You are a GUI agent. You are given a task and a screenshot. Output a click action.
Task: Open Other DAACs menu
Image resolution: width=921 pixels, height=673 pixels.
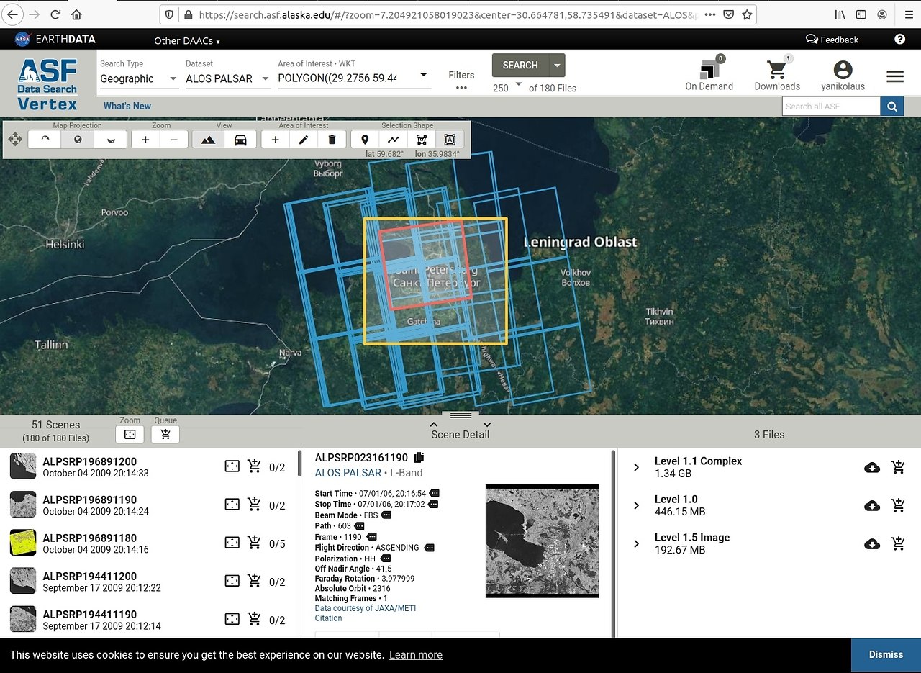pos(187,40)
